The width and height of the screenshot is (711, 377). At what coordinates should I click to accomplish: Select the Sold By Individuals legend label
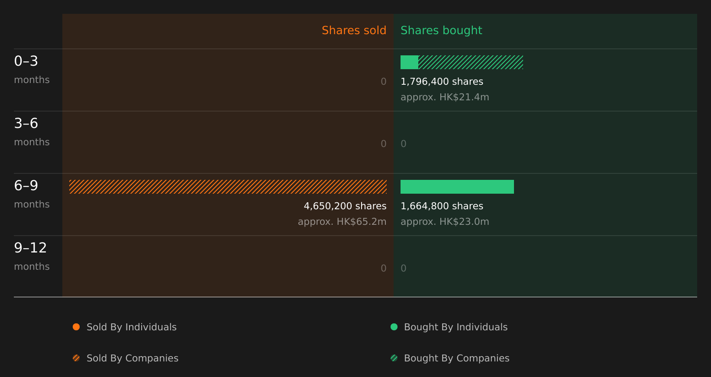click(132, 327)
